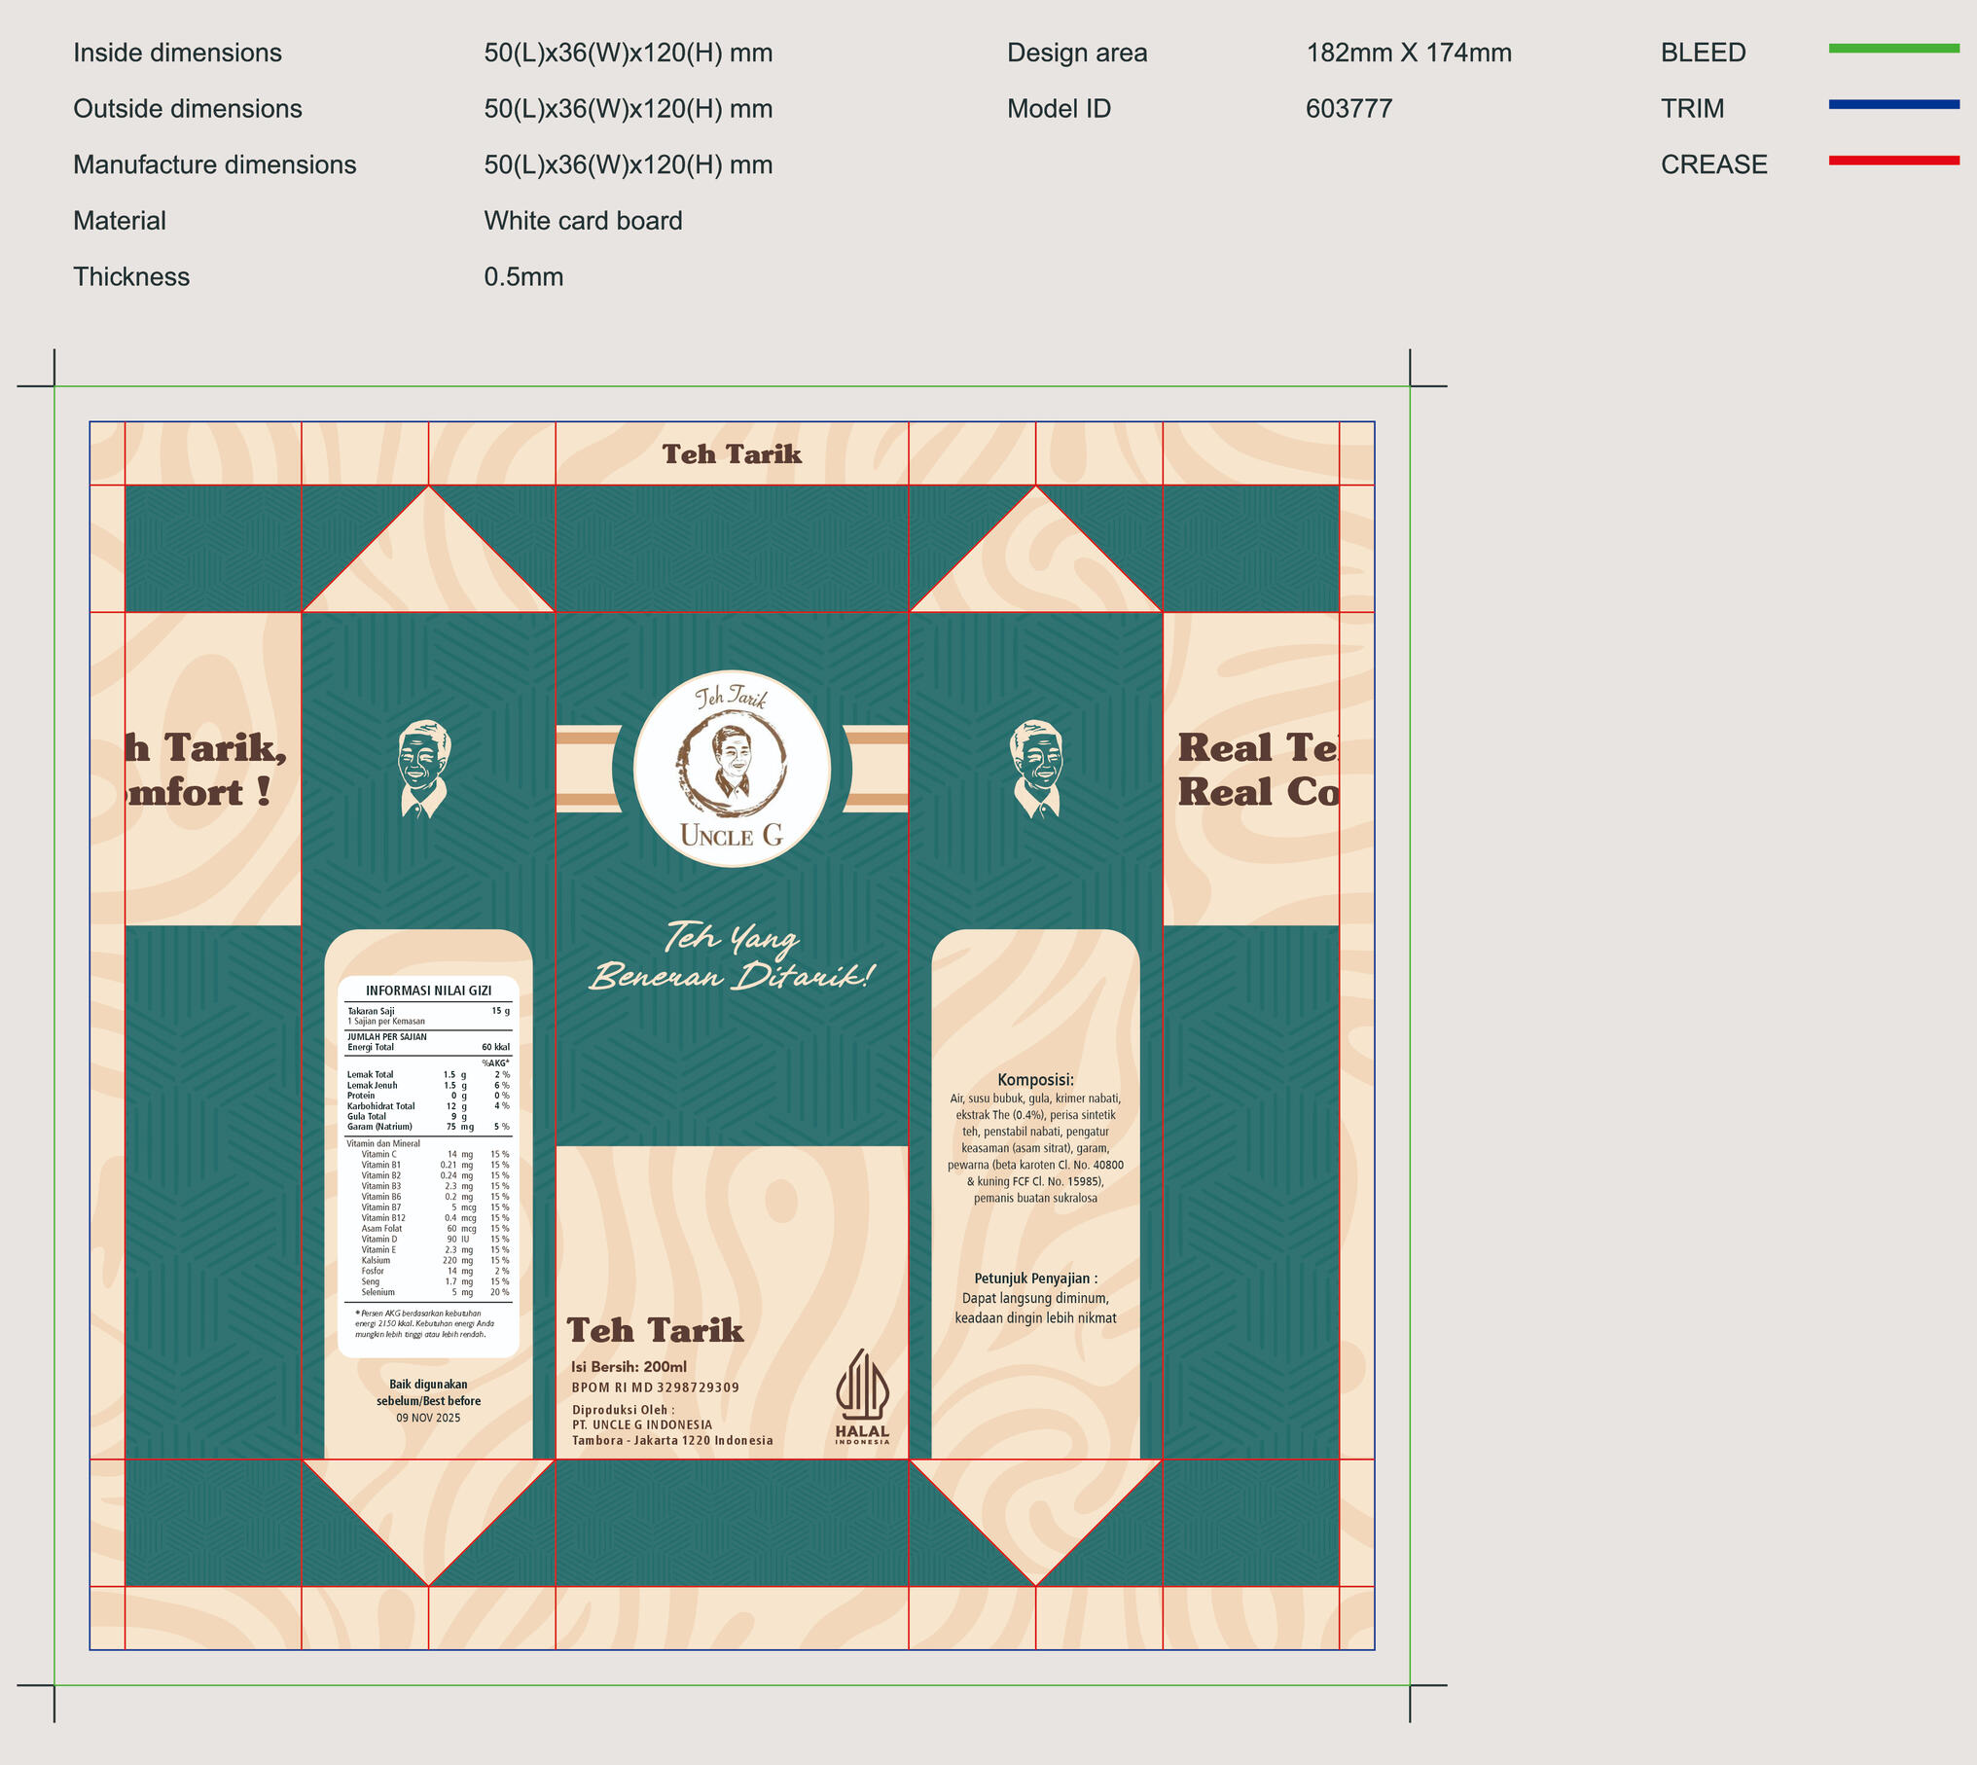Click the 'BLEED' legend label
1977x1765 pixels.
coord(1704,53)
